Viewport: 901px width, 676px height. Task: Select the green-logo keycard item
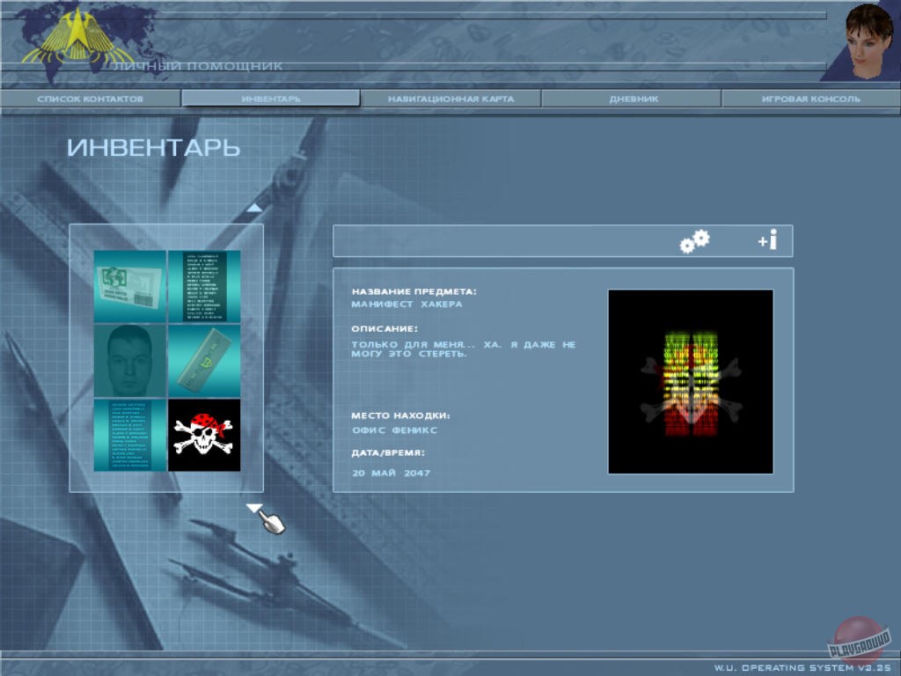pos(204,361)
